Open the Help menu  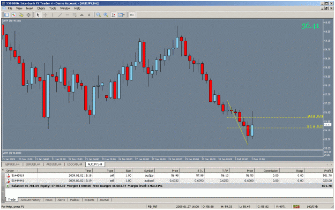point(77,9)
